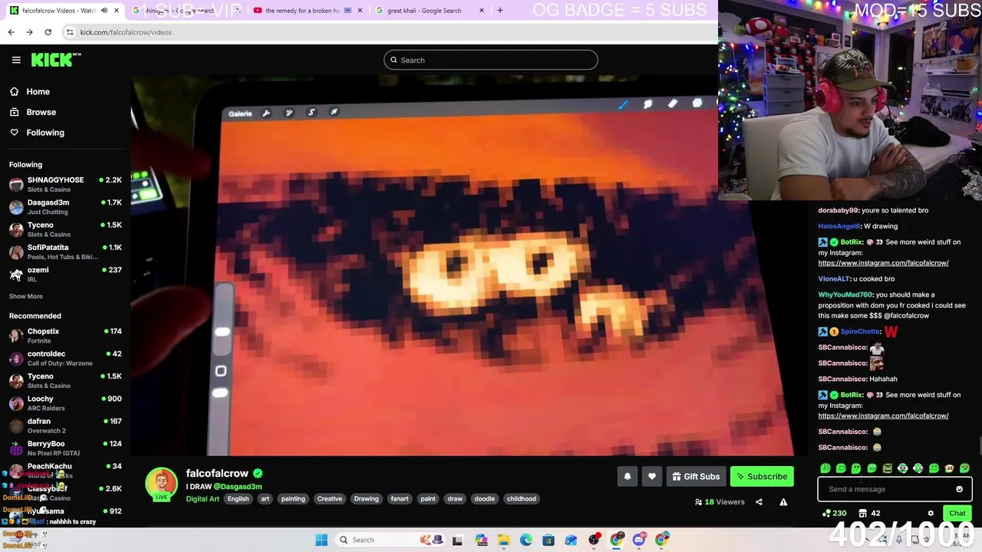Click the Kick logo

[x=56, y=60]
